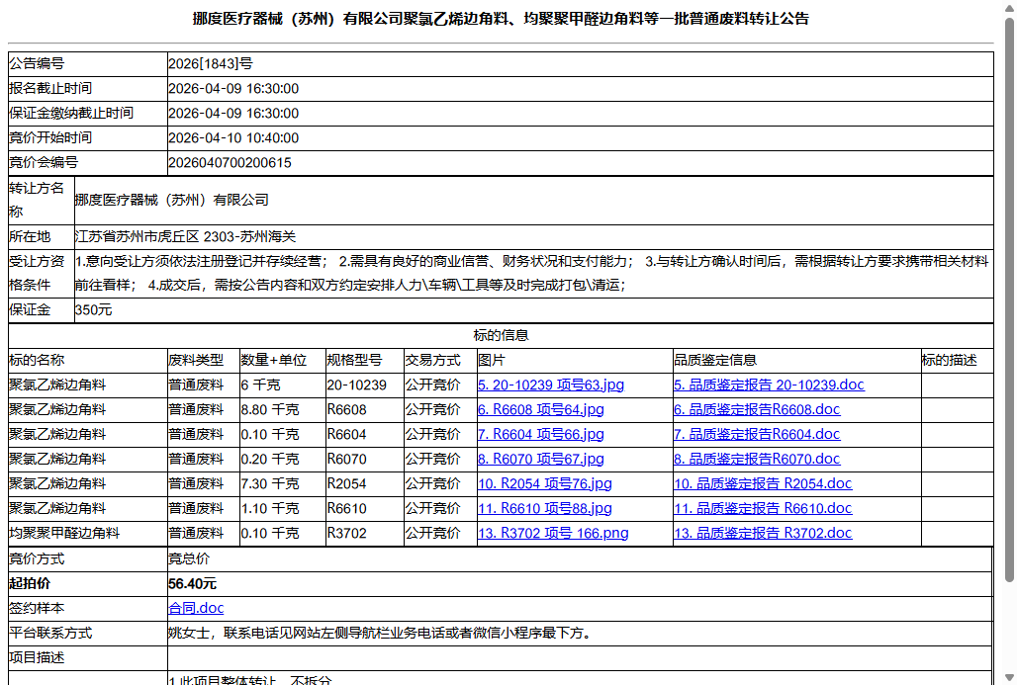Click the 竞总价 bidding method value
Screen dimensions: 1017x685
189,558
